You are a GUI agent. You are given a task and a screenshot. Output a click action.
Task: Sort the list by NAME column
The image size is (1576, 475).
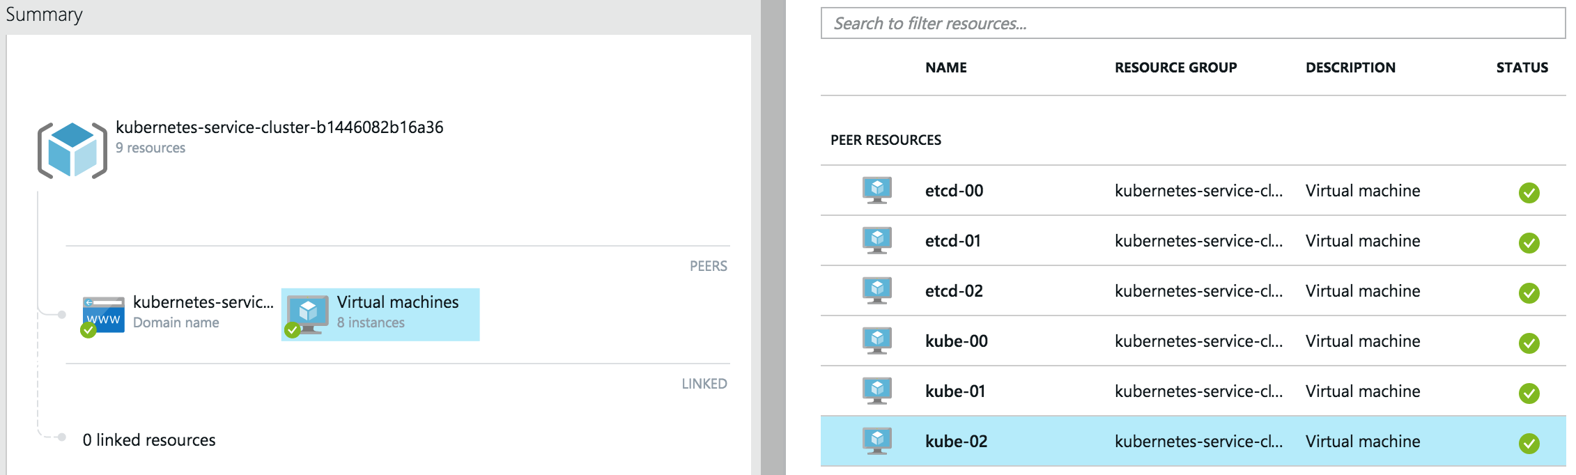[944, 67]
